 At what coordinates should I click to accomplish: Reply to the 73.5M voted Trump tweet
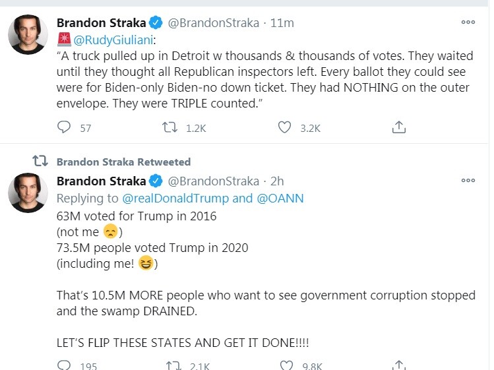(x=64, y=365)
